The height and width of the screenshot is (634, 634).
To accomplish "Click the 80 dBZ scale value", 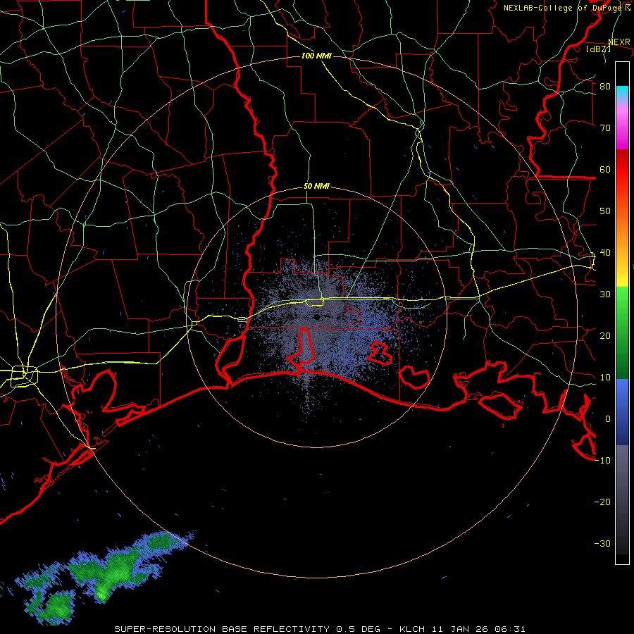I will tap(605, 86).
